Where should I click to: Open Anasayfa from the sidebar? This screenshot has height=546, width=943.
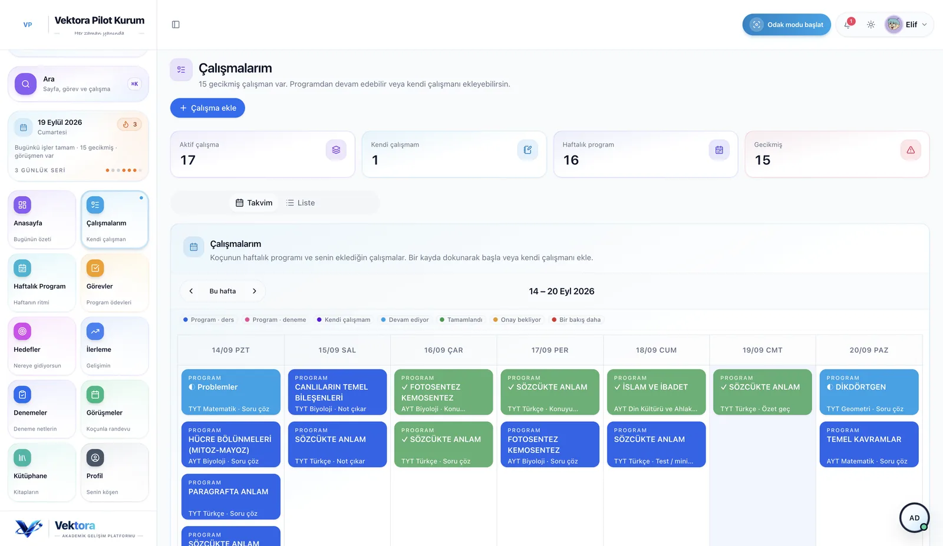pos(42,220)
